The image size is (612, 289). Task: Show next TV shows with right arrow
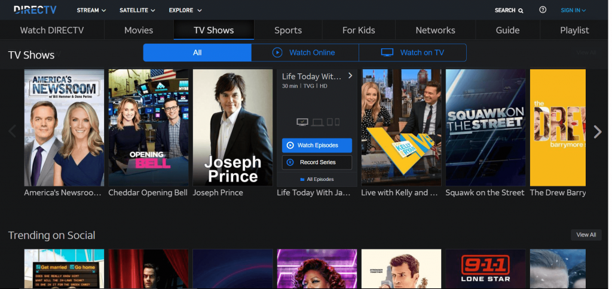click(598, 132)
